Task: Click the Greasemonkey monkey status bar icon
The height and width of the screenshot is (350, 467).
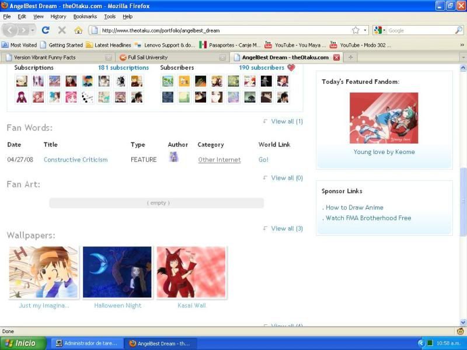Action: [x=461, y=331]
